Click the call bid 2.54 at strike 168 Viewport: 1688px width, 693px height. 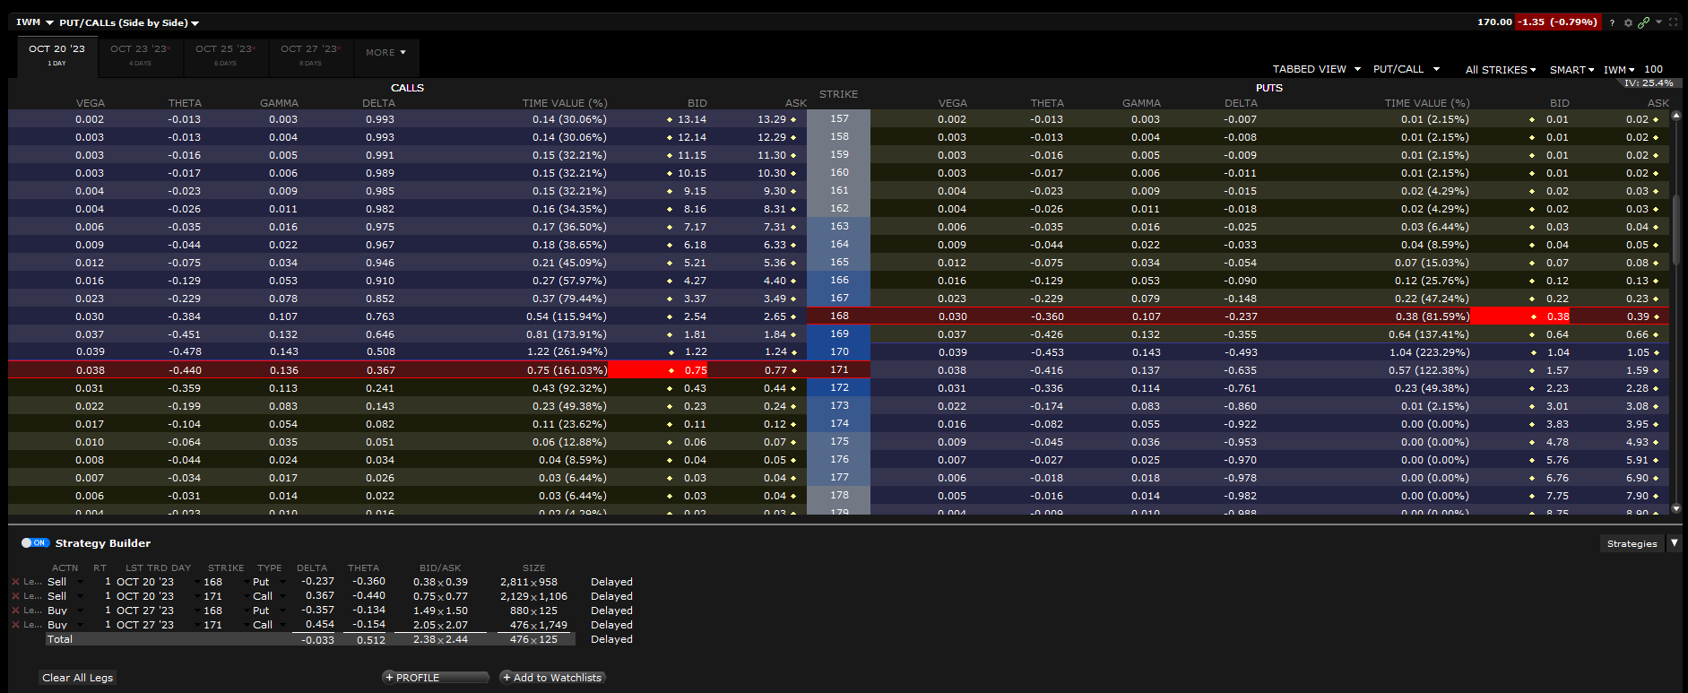[x=695, y=316]
